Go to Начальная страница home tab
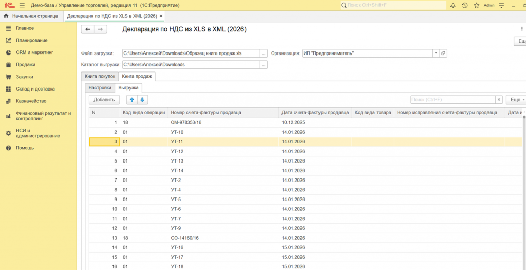This screenshot has width=526, height=270. (31, 16)
